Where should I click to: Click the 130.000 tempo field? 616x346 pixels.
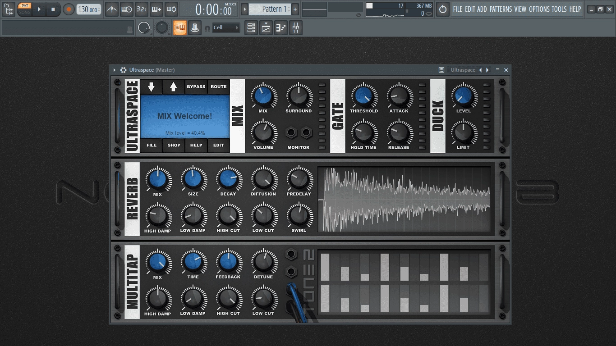[x=89, y=9]
